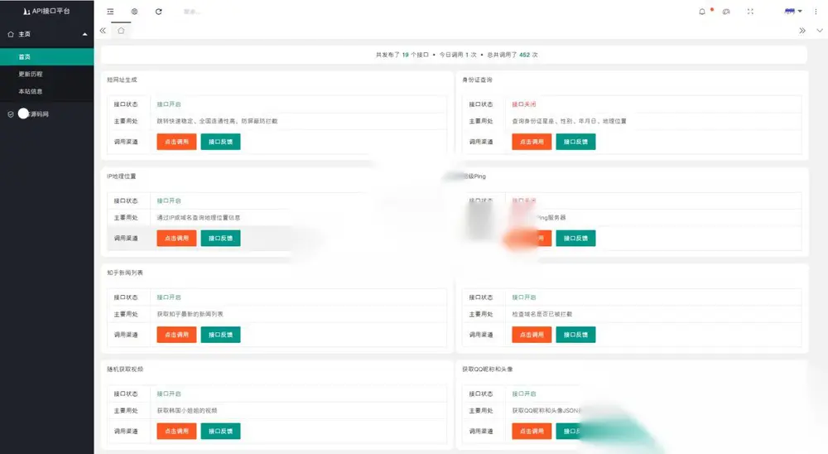This screenshot has width=828, height=454.
Task: Click 点击调用 for IP地理位置
Action: click(176, 238)
